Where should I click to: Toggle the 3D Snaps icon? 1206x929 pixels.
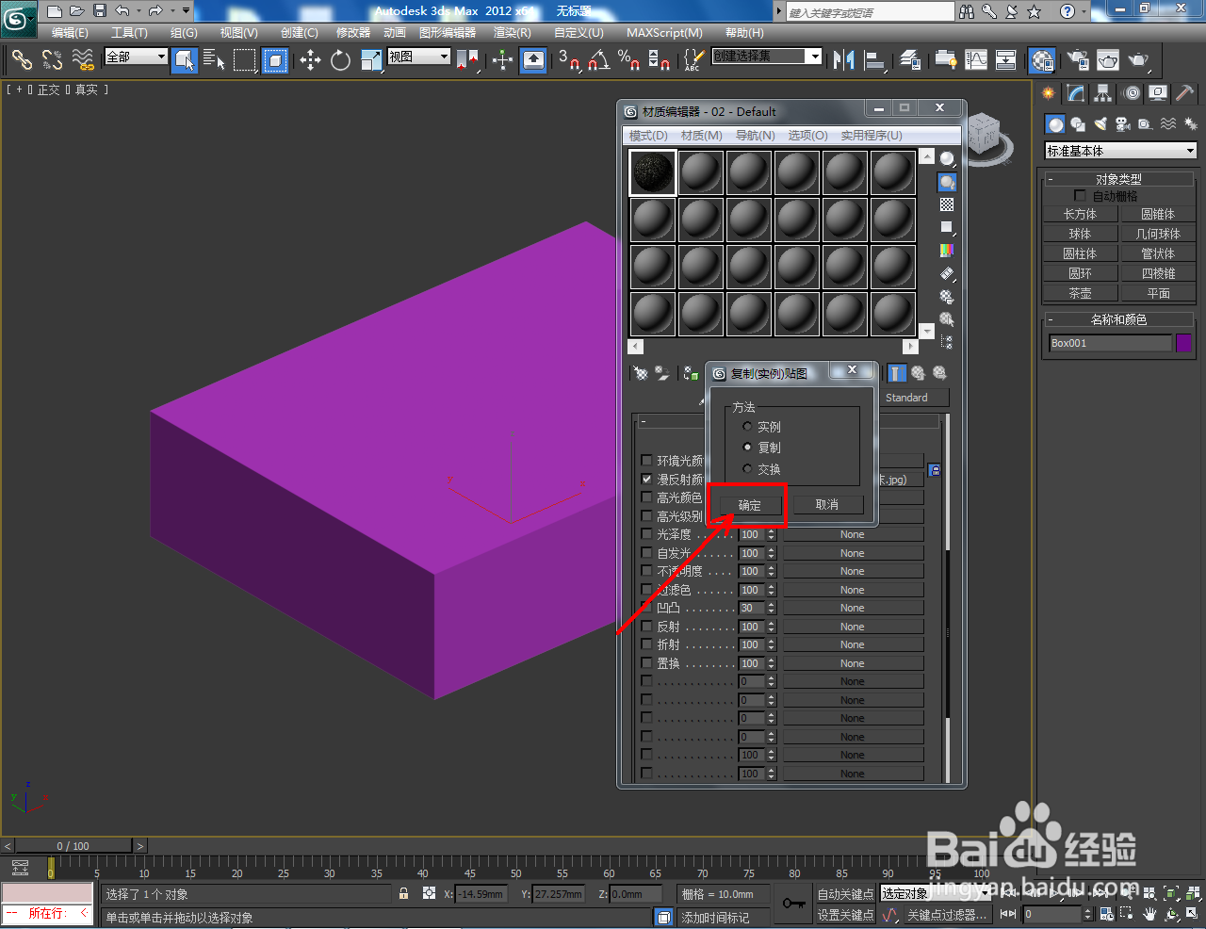point(568,60)
